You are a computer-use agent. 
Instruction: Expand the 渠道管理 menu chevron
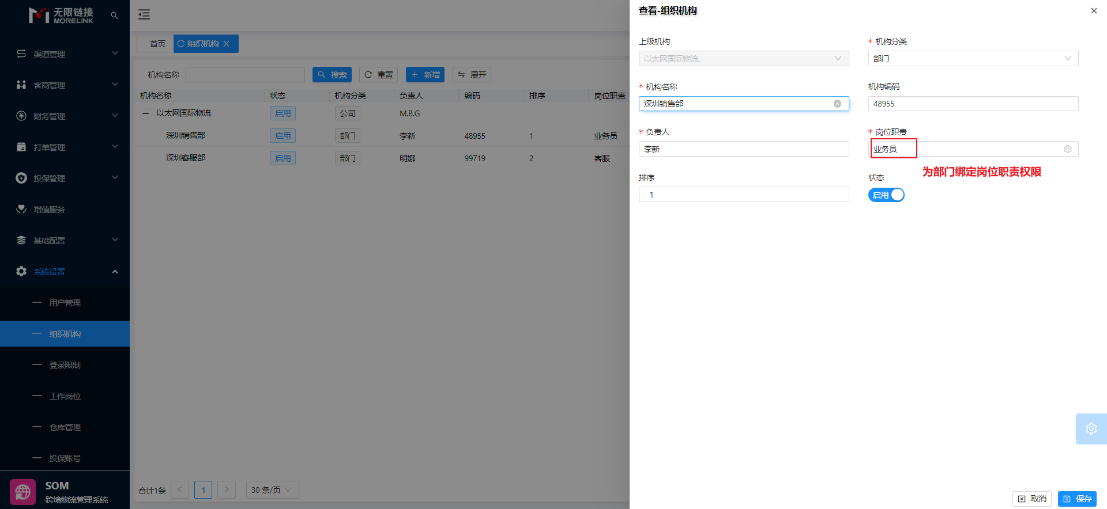pos(115,54)
